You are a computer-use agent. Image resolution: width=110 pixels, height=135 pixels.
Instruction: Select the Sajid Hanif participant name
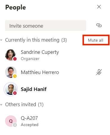click(x=34, y=89)
